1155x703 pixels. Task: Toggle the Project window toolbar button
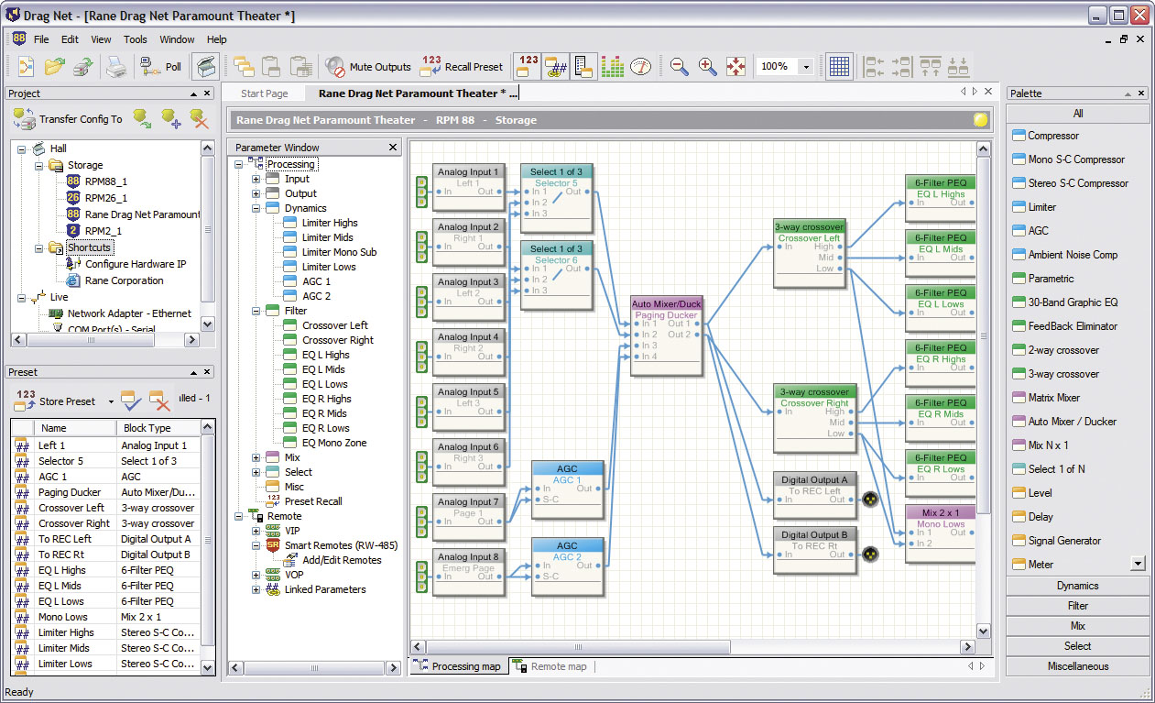click(204, 67)
